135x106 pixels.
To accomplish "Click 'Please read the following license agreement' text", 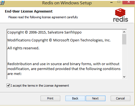I will (43, 17).
